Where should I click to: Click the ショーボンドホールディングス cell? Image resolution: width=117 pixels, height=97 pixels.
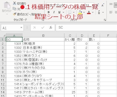click(x=43, y=84)
